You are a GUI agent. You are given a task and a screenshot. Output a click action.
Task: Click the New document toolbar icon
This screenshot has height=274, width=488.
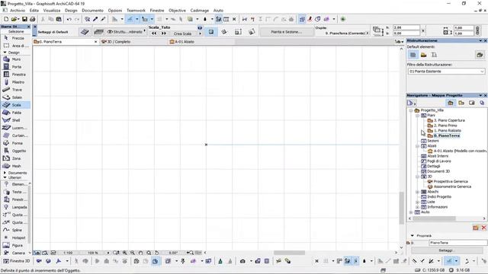[x=6, y=19]
